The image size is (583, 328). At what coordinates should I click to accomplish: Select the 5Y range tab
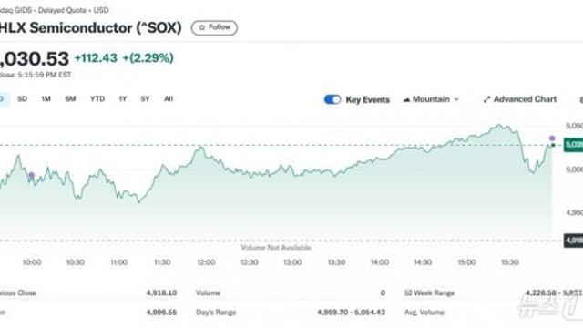(145, 99)
